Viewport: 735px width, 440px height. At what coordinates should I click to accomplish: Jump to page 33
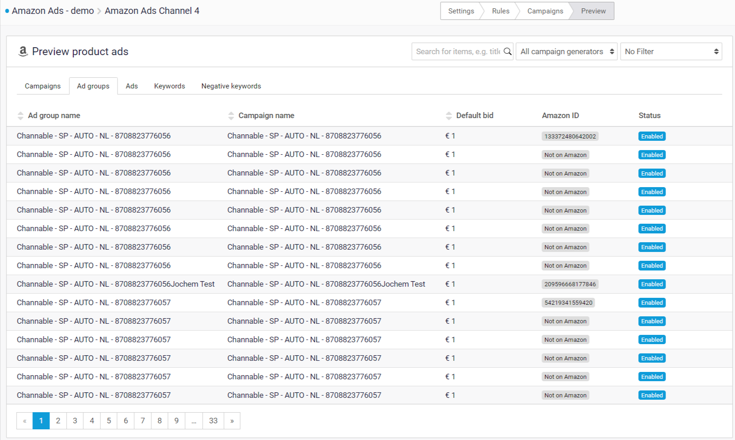[213, 421]
